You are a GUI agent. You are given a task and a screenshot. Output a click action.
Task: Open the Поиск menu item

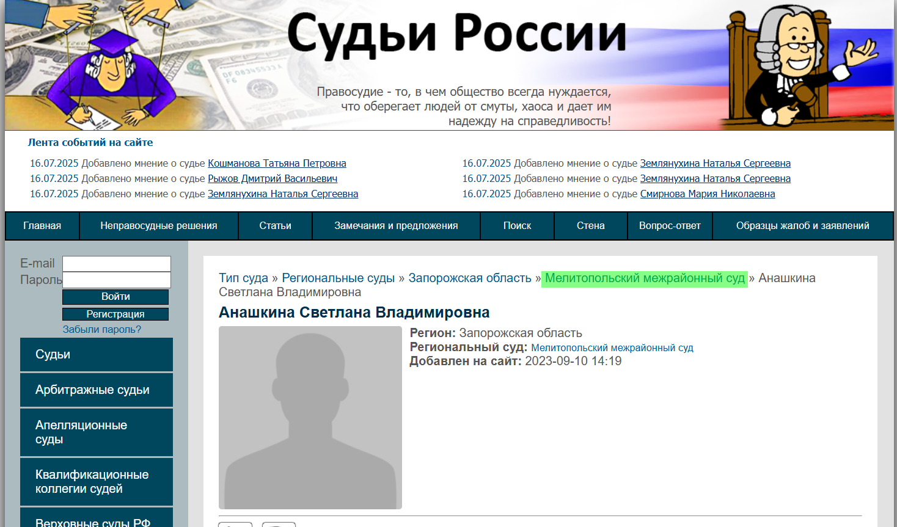click(517, 225)
